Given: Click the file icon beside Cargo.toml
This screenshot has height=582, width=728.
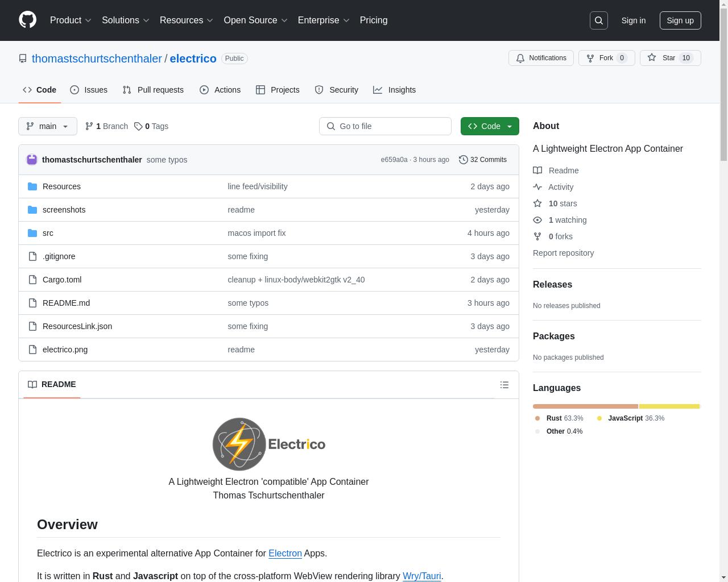Looking at the screenshot, I should pos(32,280).
